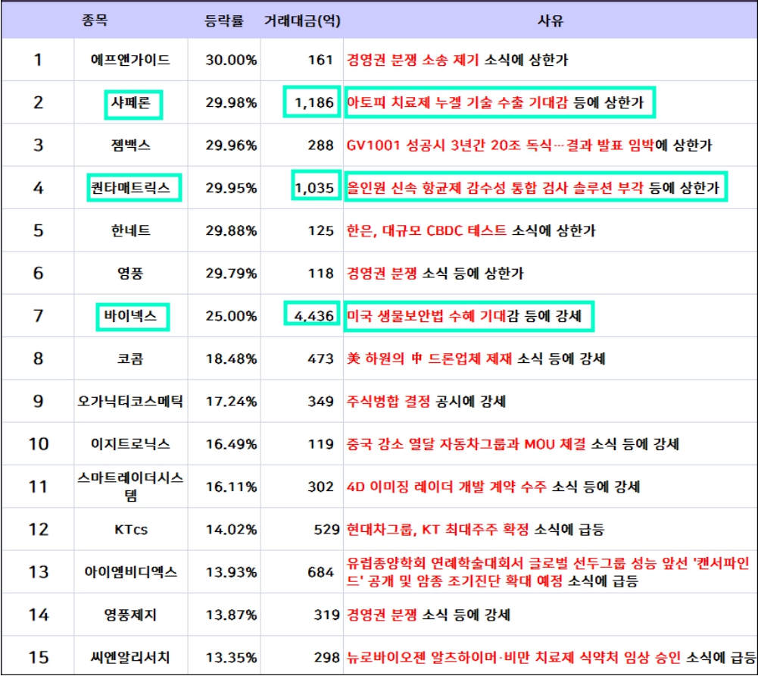Click trading value 529
Image resolution: width=758 pixels, height=676 pixels.
pos(327,530)
